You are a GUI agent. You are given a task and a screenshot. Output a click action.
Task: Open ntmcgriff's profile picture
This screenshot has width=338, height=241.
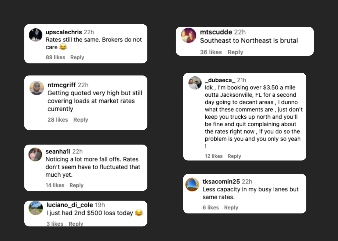tap(37, 88)
